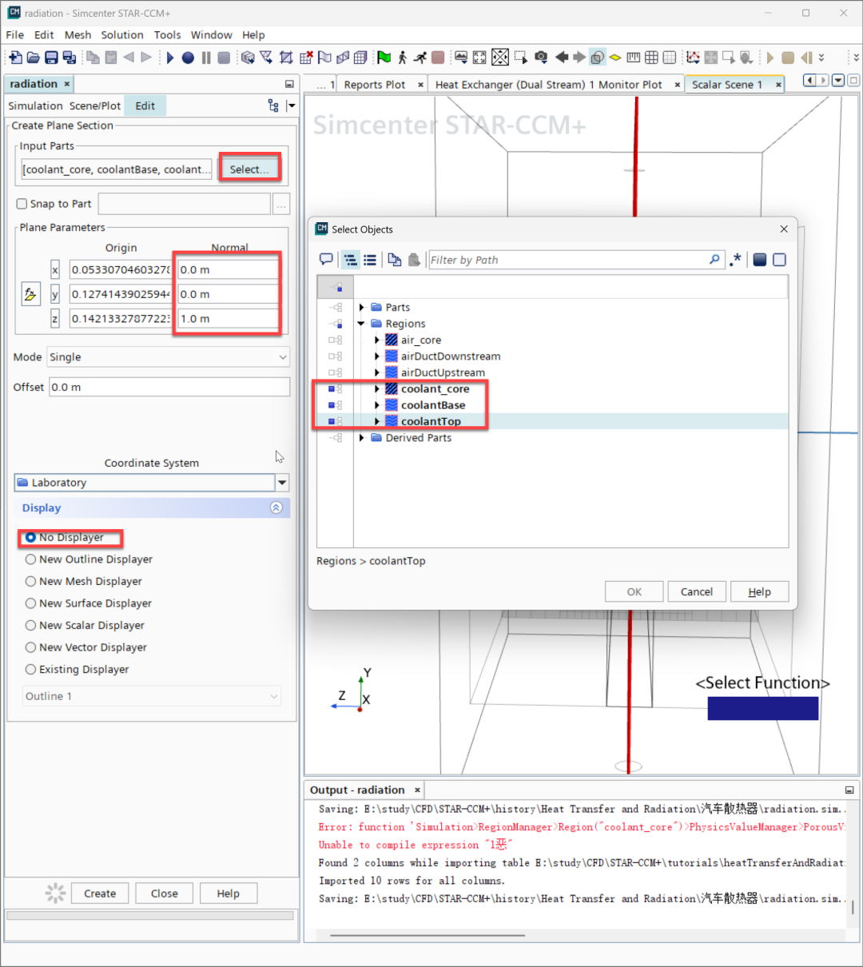
Task: Click the copy icon in Select Objects toolbar
Action: click(x=395, y=260)
